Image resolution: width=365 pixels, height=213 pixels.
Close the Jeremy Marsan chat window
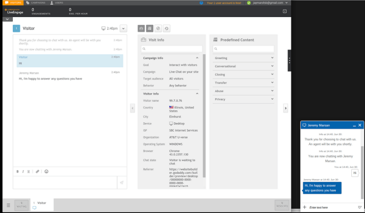360,125
